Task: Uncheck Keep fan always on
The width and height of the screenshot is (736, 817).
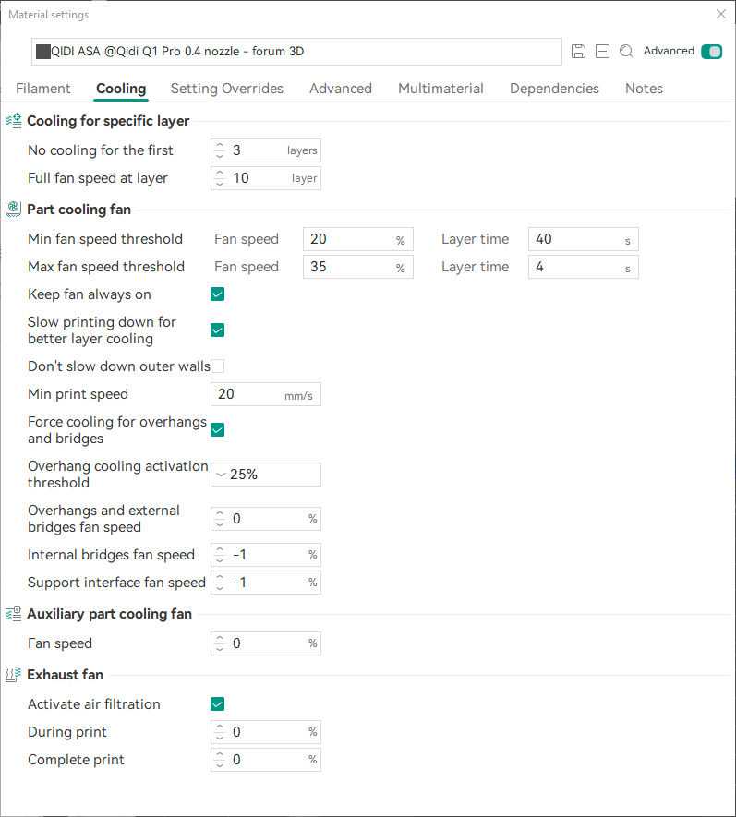Action: pyautogui.click(x=218, y=294)
